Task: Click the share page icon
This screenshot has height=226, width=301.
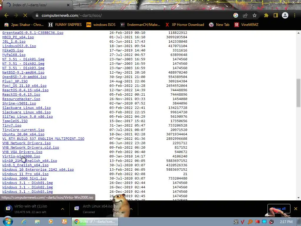Action: [x=245, y=15]
